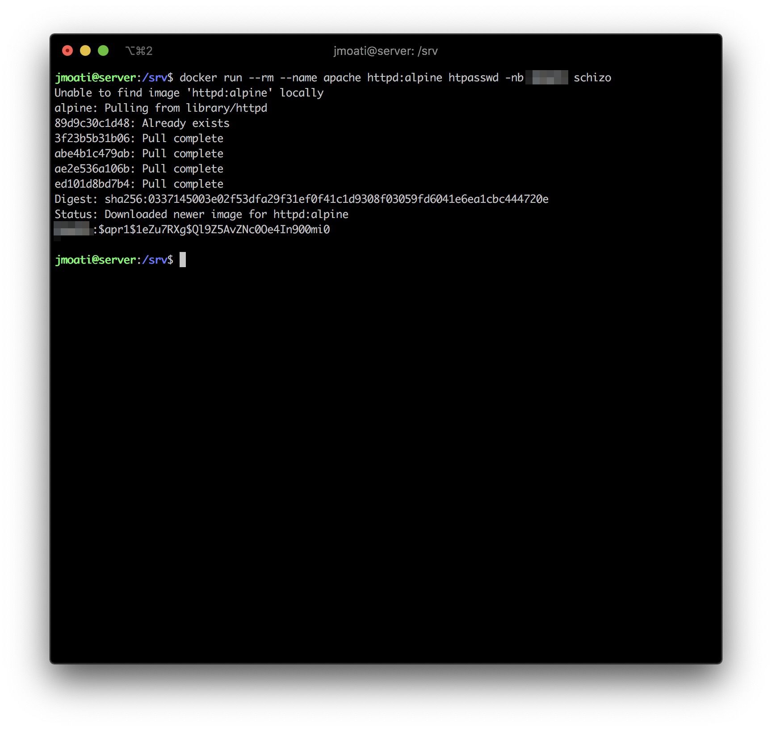Image resolution: width=772 pixels, height=730 pixels.
Task: Click the 89d9c30c1d48 Already exists line
Action: (142, 123)
